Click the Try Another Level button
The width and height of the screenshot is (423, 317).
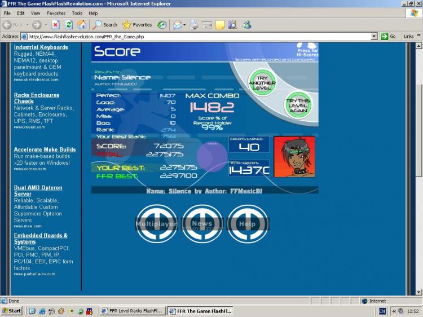point(261,81)
